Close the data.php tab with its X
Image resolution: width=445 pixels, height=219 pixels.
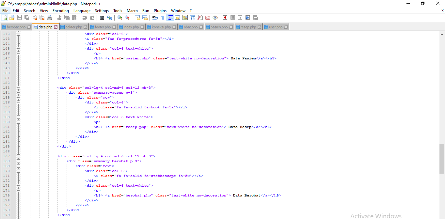click(56, 27)
